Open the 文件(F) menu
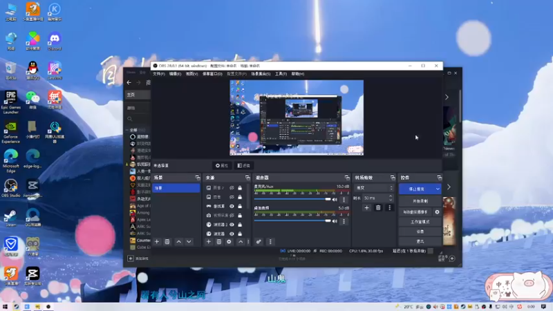This screenshot has height=311, width=553. pyautogui.click(x=159, y=74)
